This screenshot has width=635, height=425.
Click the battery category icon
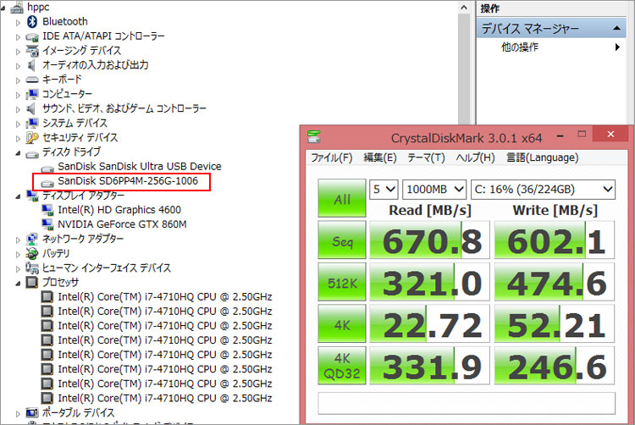[32, 254]
